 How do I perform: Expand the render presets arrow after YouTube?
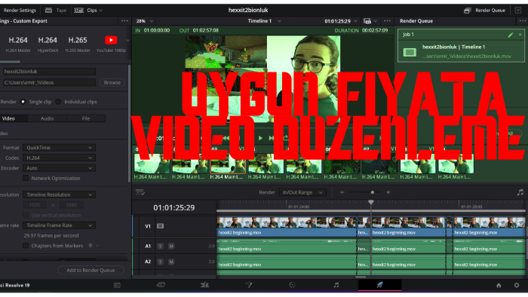[x=127, y=41]
